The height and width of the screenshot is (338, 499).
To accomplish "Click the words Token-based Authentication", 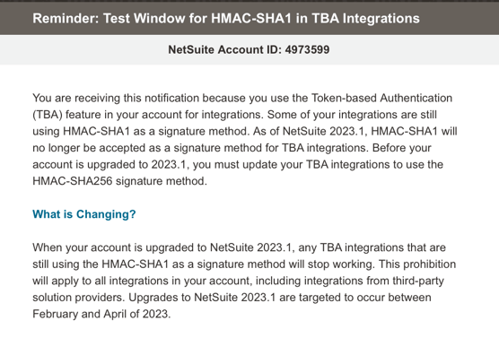I will [x=381, y=98].
